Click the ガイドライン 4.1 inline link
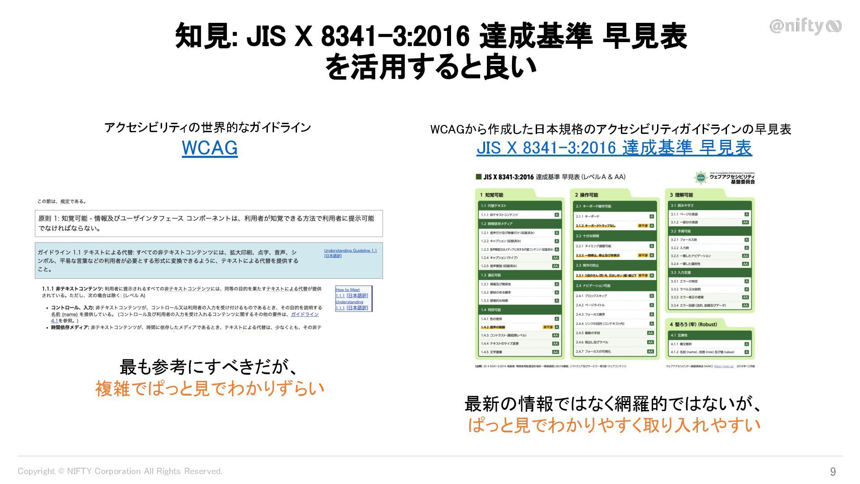Image resolution: width=860 pixels, height=484 pixels. [305, 315]
